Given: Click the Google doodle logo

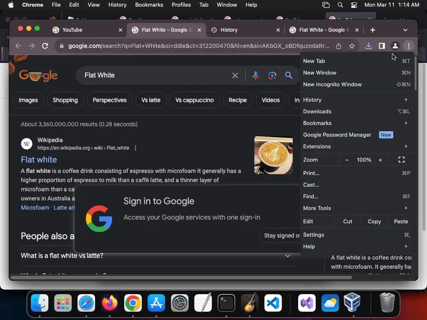Looking at the screenshot, I should pyautogui.click(x=38, y=75).
